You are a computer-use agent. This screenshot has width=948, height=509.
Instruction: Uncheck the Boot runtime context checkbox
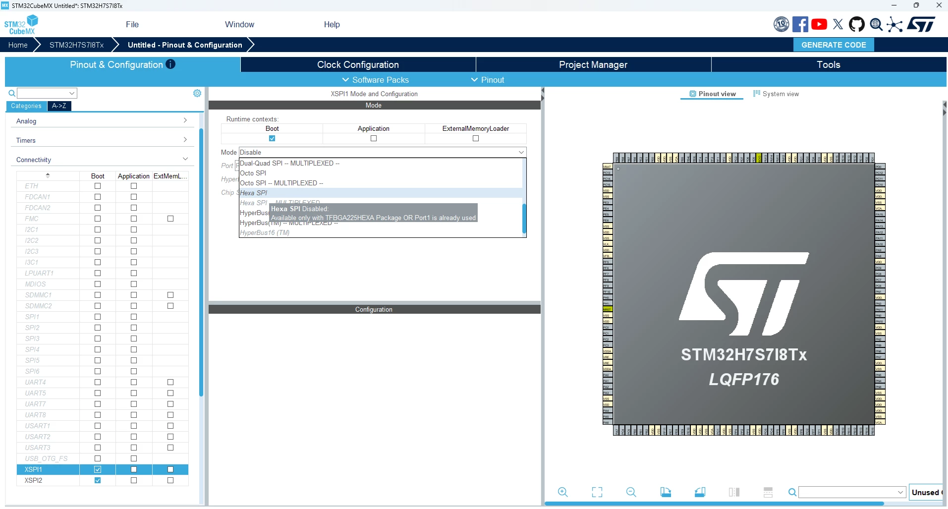click(x=272, y=138)
